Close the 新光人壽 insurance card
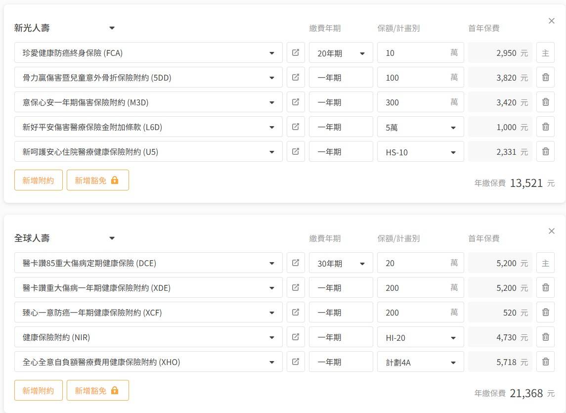This screenshot has width=566, height=413. coord(552,21)
